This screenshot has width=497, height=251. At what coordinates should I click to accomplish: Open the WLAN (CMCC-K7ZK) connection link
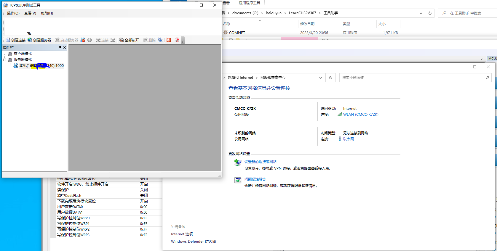pyautogui.click(x=361, y=115)
